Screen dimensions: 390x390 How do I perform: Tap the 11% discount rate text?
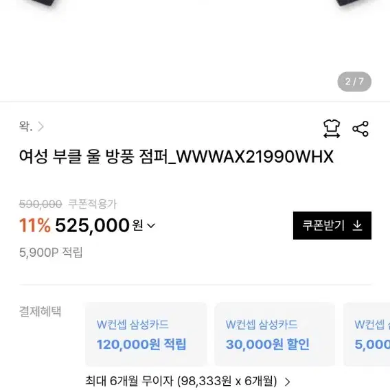point(35,225)
